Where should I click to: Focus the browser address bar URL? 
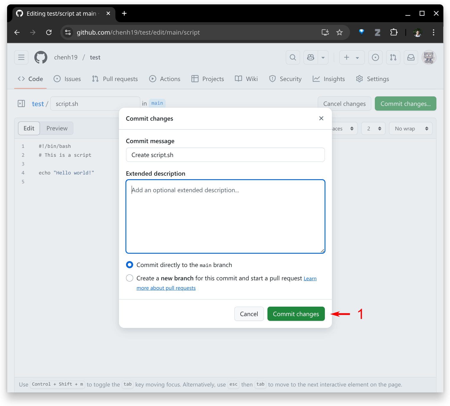(138, 33)
